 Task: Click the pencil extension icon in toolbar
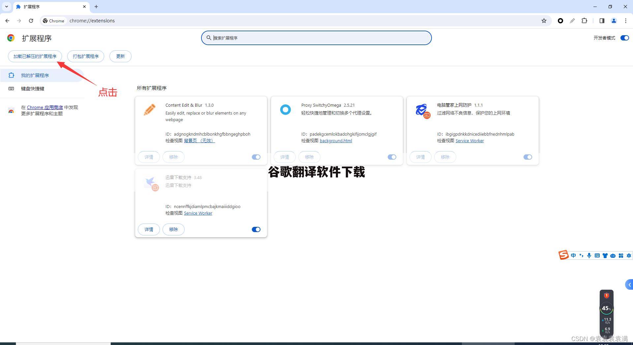(572, 21)
